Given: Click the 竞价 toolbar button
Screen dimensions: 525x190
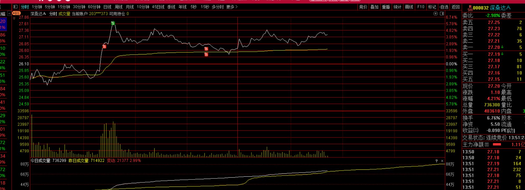Looking at the screenshot, I should [x=363, y=7].
